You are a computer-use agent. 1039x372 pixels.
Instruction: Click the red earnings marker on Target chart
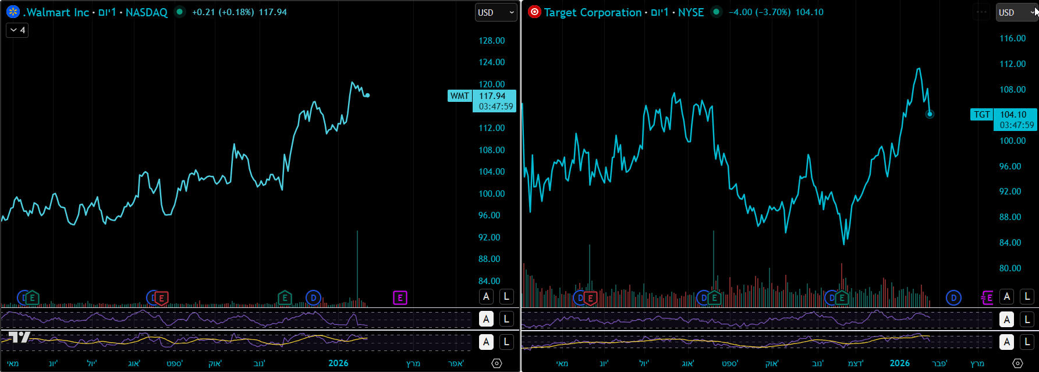coord(590,298)
